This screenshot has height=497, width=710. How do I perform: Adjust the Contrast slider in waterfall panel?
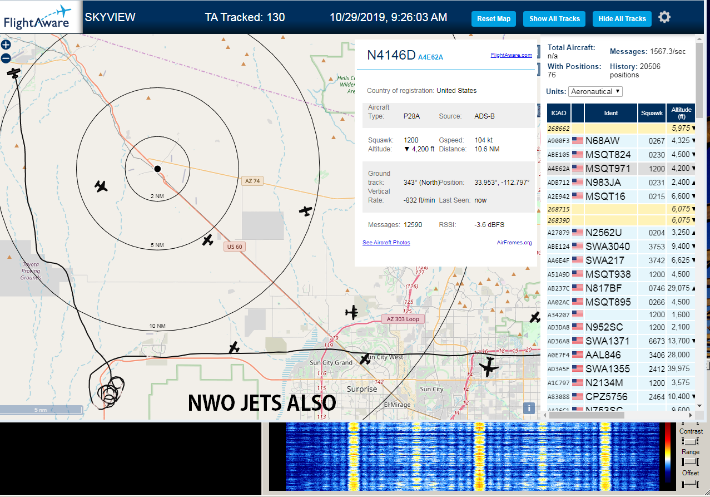pyautogui.click(x=690, y=441)
